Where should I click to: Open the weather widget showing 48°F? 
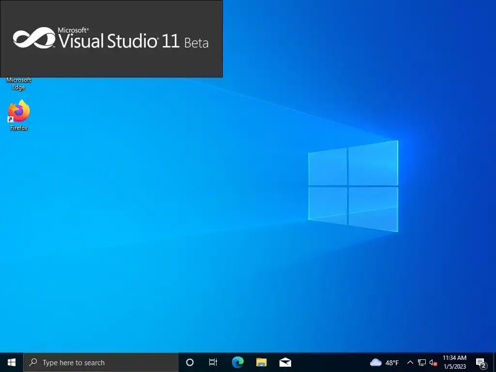pyautogui.click(x=384, y=362)
